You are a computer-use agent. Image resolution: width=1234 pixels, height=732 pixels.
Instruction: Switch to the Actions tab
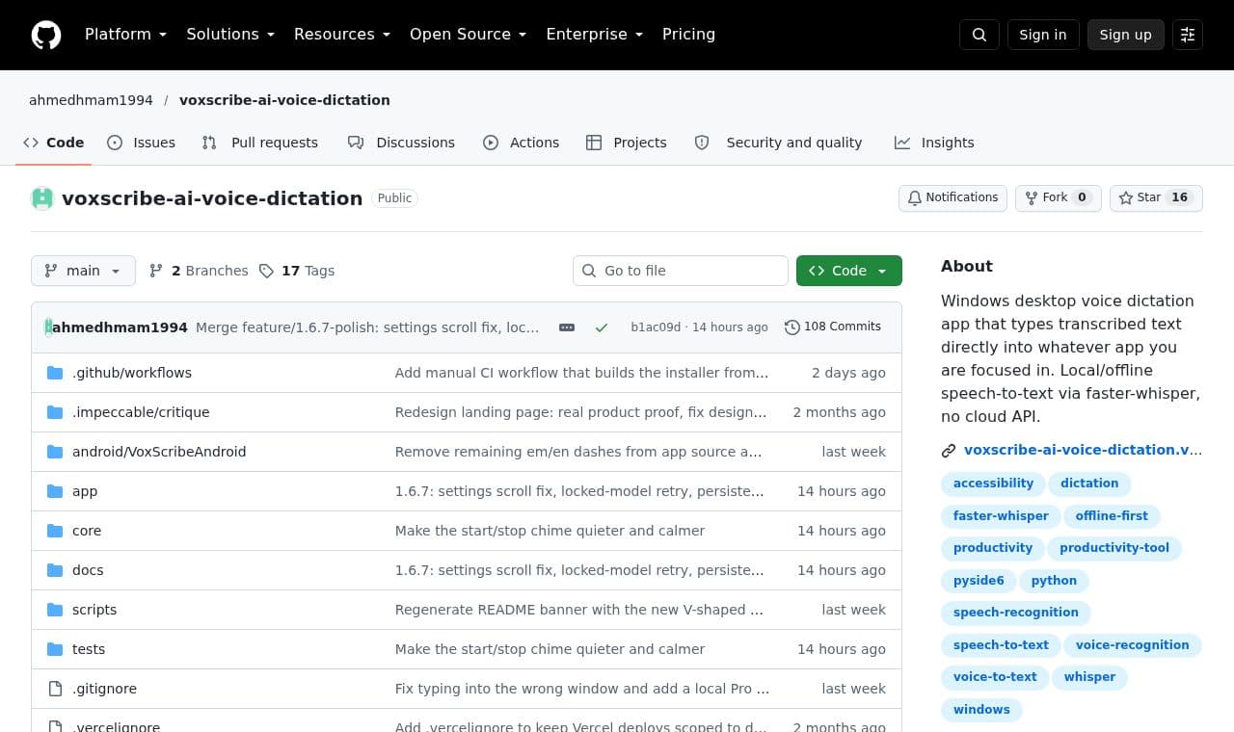coord(521,143)
